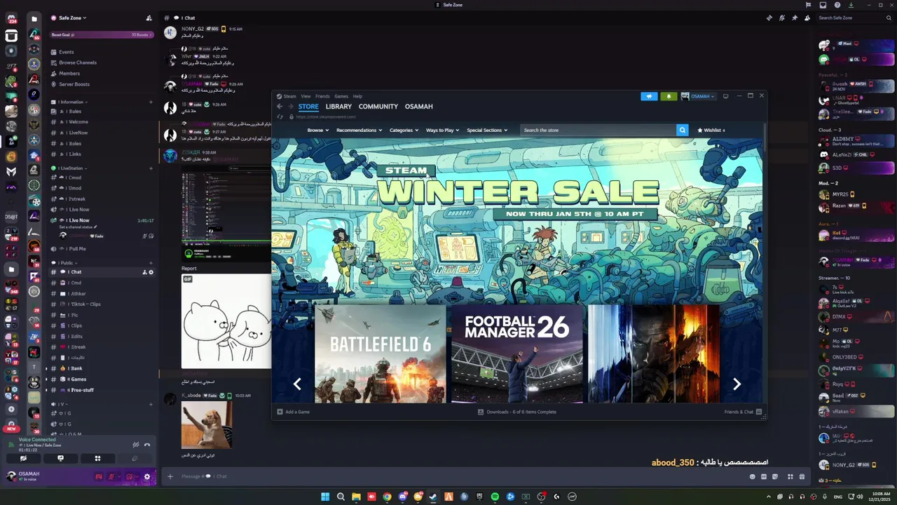
Task: Open threads icon in Discord header
Action: click(769, 18)
